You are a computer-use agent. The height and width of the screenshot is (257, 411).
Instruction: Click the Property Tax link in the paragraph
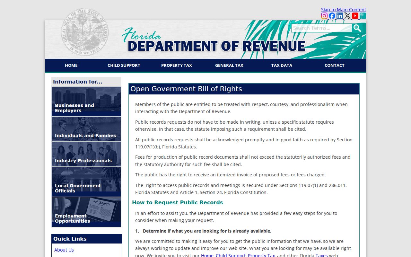261,255
